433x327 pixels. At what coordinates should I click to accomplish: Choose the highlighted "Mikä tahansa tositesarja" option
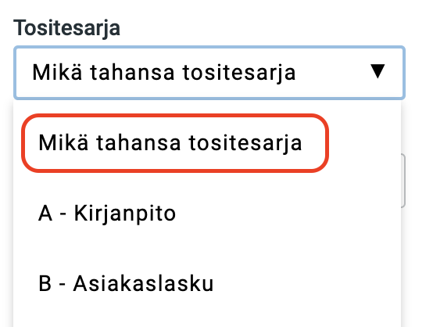coord(175,143)
